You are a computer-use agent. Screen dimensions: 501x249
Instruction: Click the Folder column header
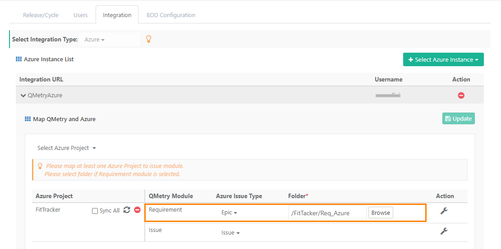(x=298, y=196)
